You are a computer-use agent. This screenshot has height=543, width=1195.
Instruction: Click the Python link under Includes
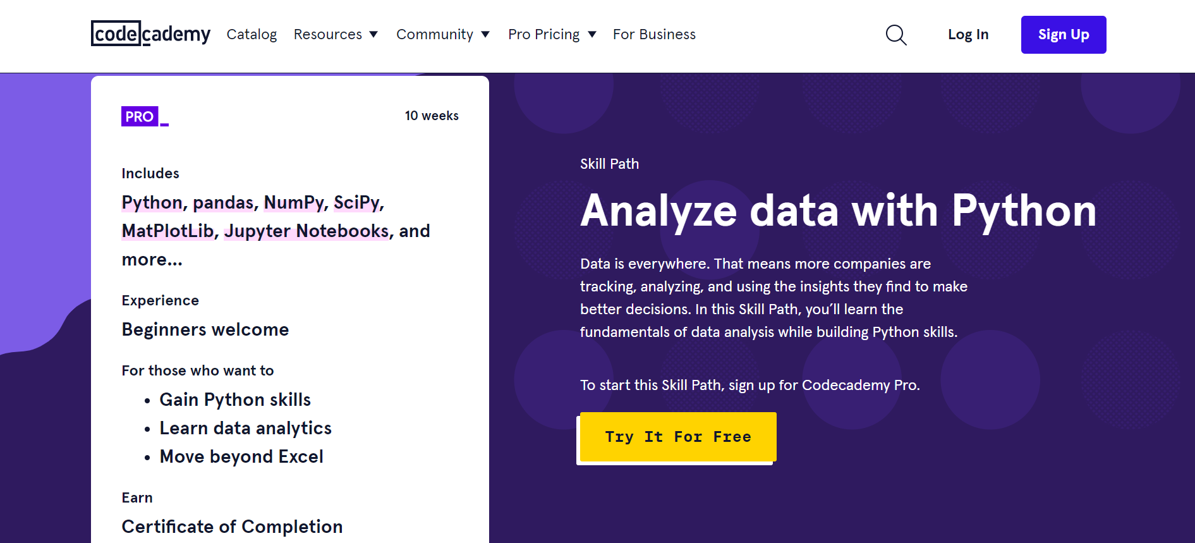[152, 203]
